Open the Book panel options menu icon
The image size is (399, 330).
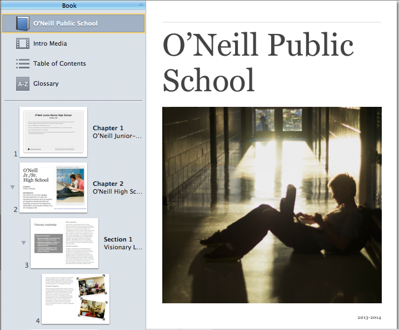(141, 5)
